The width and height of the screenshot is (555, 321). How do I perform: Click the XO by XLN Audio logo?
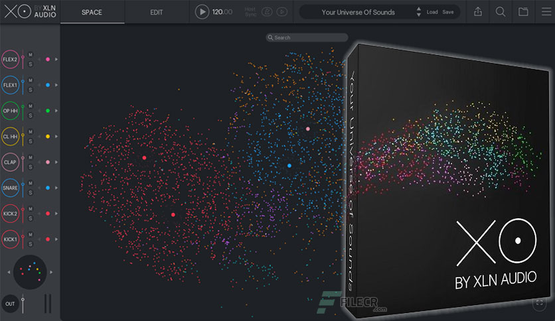[30, 12]
